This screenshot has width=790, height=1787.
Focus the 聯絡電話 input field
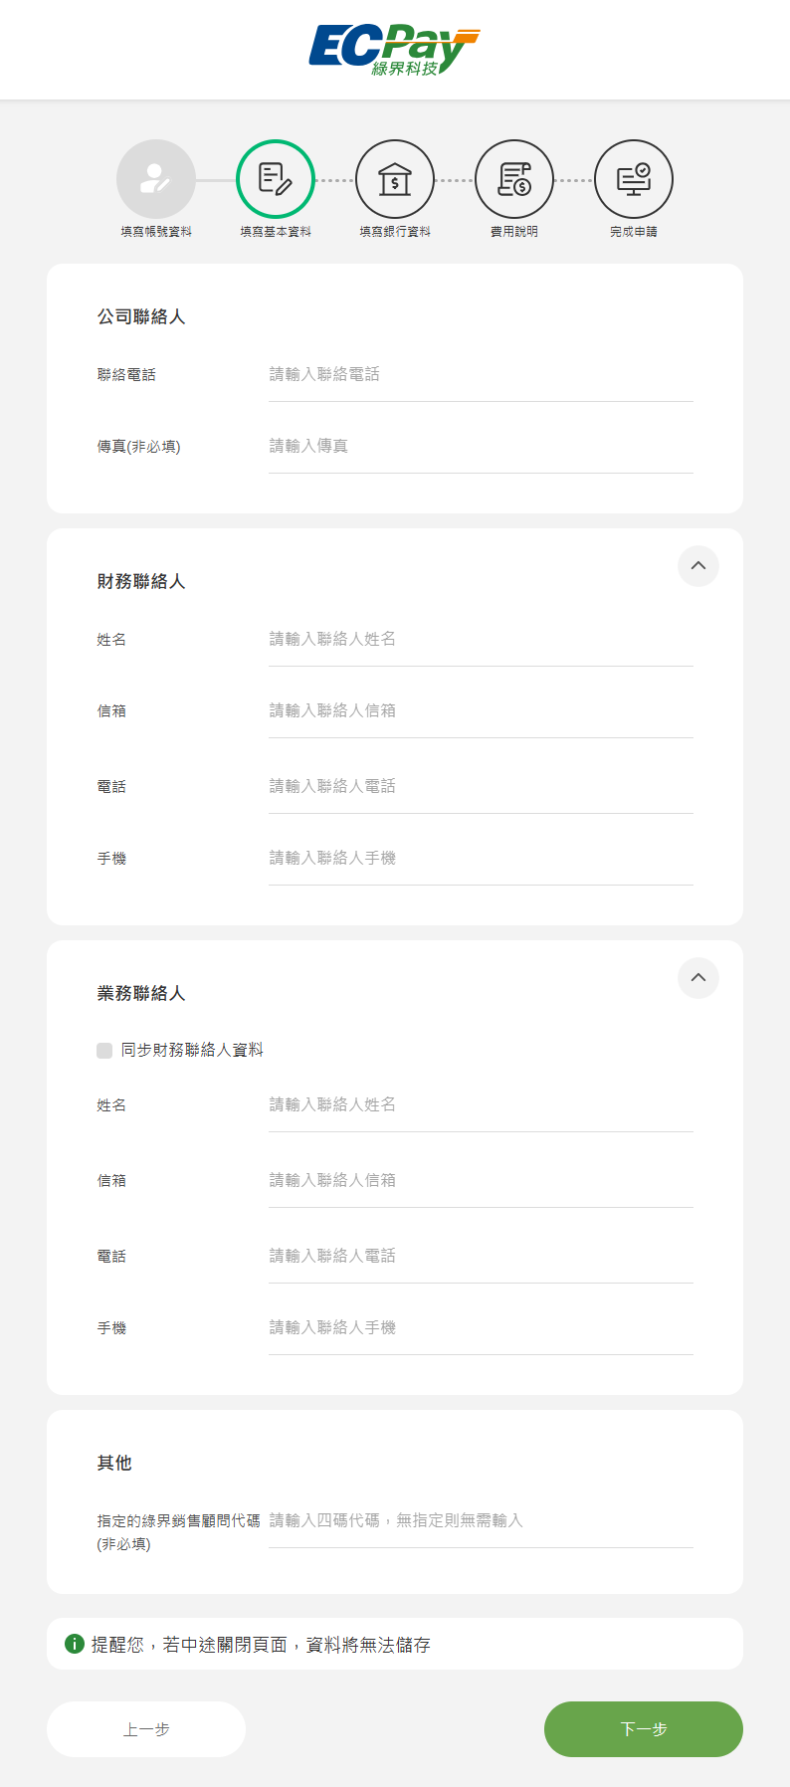point(481,375)
